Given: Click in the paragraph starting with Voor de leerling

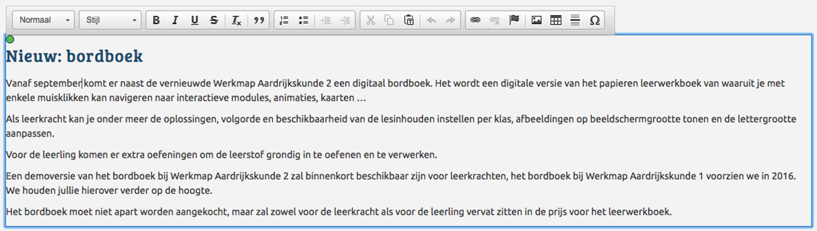Looking at the screenshot, I should [221, 155].
